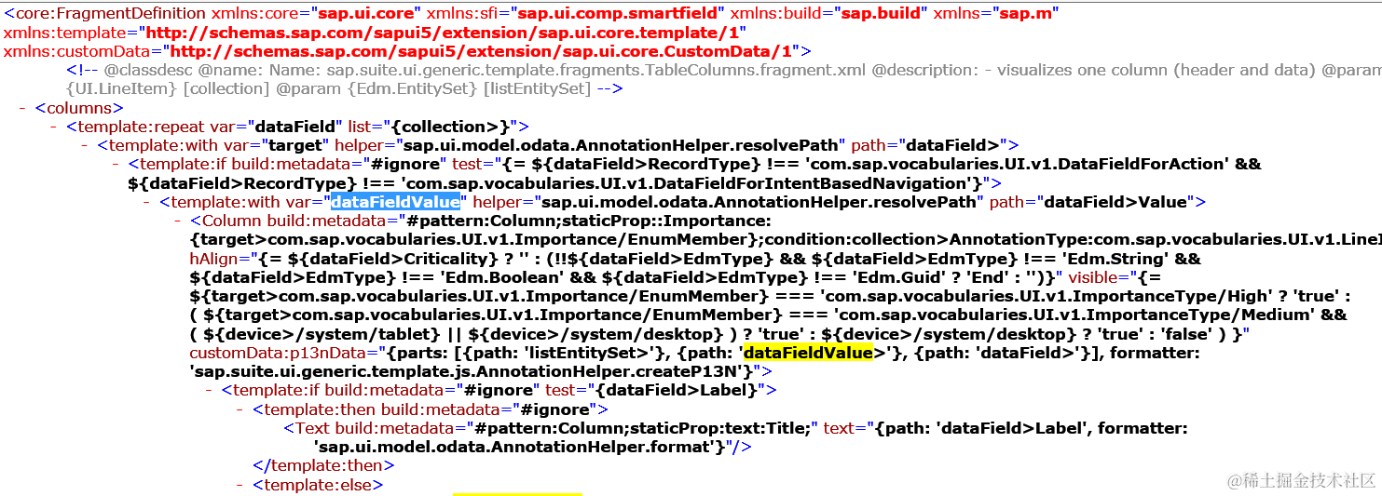
Task: Collapse the <template:then> node
Action: (x=241, y=409)
